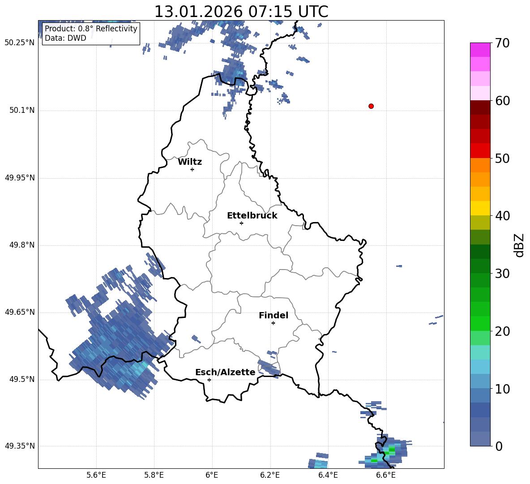Screen dimensions: 530x484
Task: Click the 50.1°N latitude label
Action: click(x=22, y=110)
